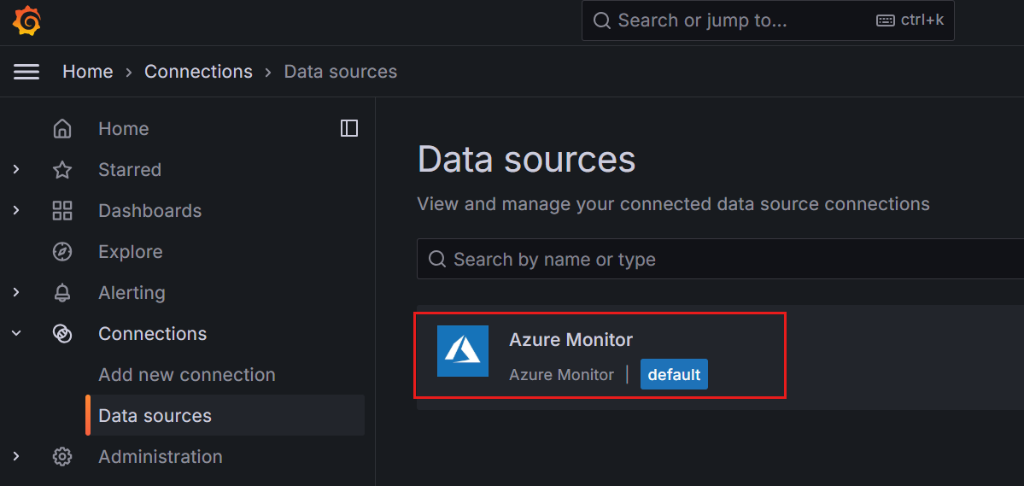Click the magnifier icon in data source search
The width and height of the screenshot is (1024, 486).
437,260
